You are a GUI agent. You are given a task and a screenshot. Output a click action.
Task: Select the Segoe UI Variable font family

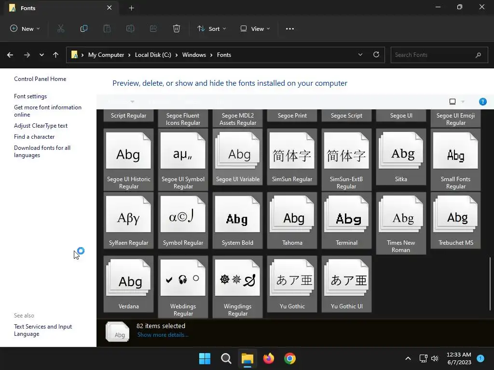[x=237, y=157]
